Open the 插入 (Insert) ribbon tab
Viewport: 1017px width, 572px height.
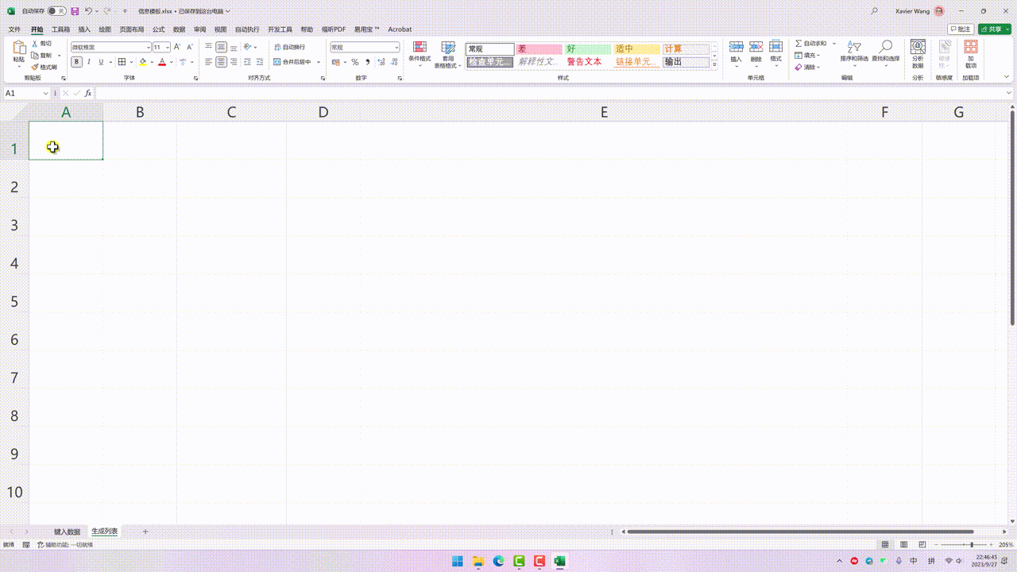pos(84,29)
